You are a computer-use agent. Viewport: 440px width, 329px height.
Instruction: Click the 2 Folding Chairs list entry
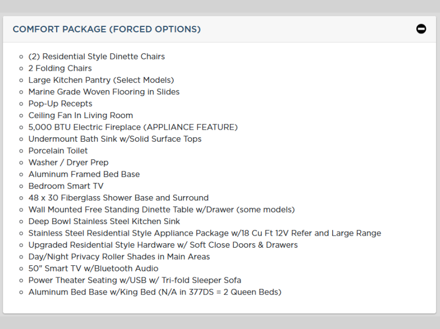(x=60, y=68)
